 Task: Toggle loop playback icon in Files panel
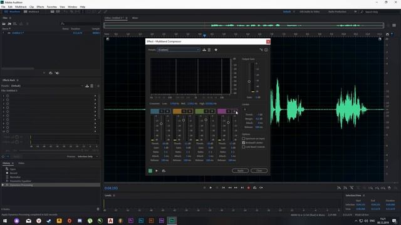click(51, 73)
